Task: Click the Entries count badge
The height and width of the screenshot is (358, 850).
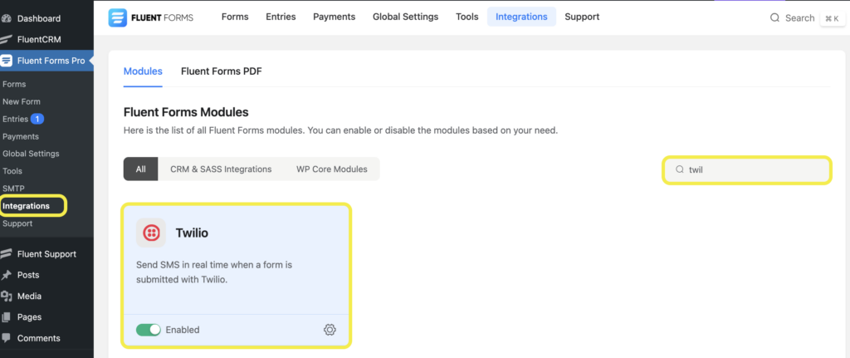Action: coord(37,119)
